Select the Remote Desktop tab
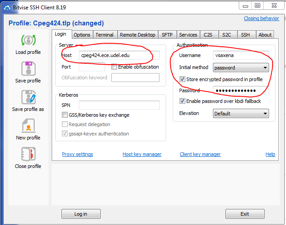286x225 pixels. coord(138,35)
